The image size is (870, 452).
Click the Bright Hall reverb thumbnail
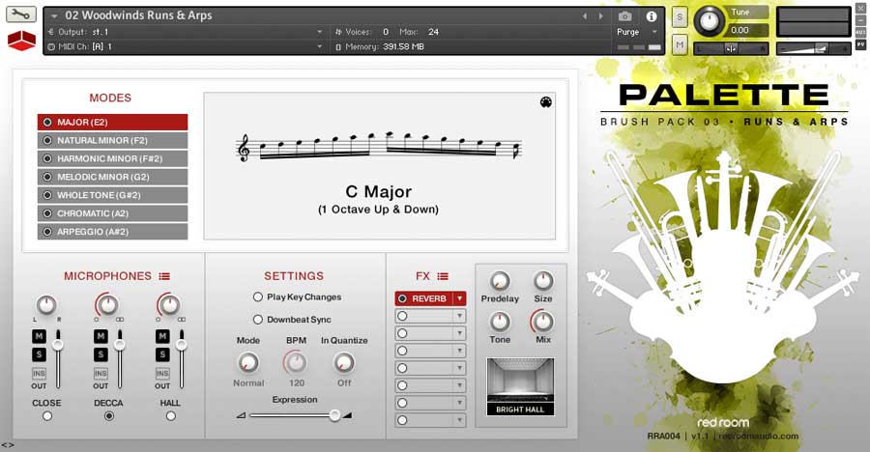520,386
